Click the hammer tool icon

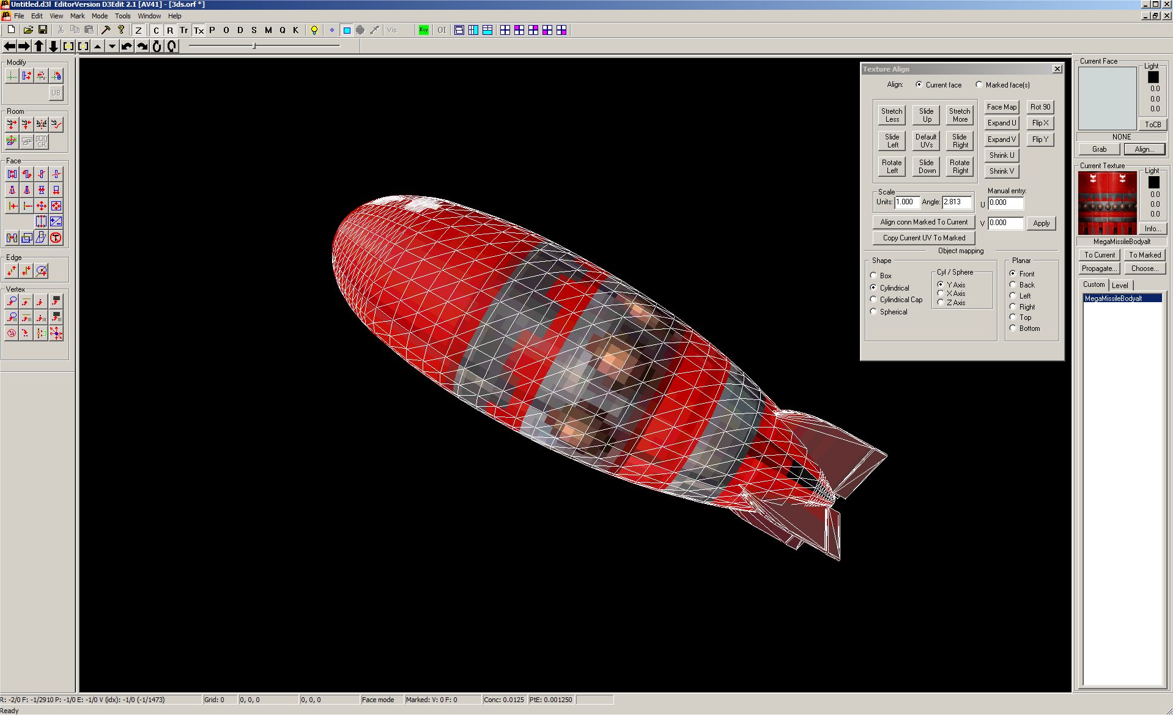point(106,30)
